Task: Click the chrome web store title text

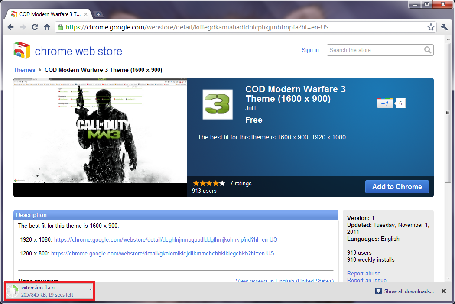Action: [78, 51]
